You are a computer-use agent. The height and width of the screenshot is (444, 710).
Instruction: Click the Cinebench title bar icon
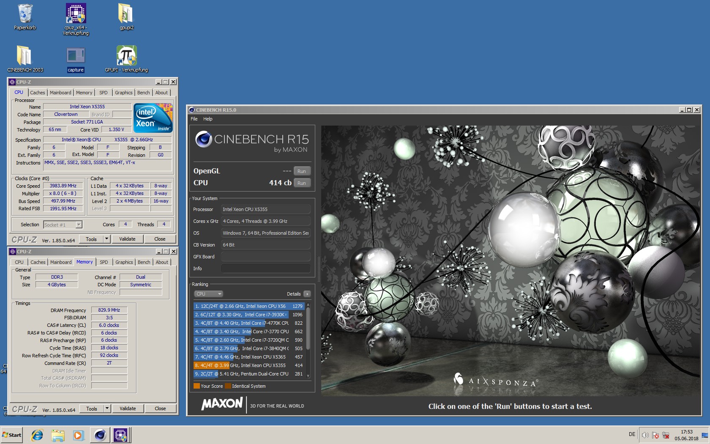(x=191, y=110)
